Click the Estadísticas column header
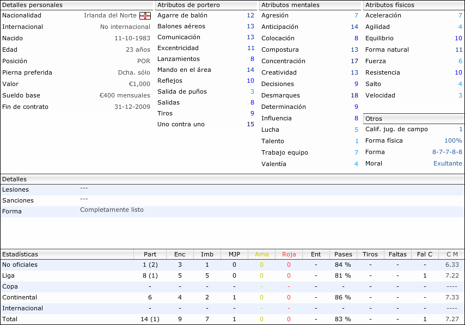Image resolution: width=465 pixels, height=325 pixels. click(x=67, y=254)
